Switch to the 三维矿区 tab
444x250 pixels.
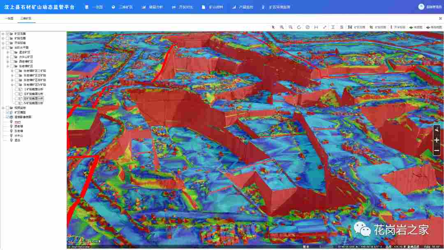tap(25, 19)
